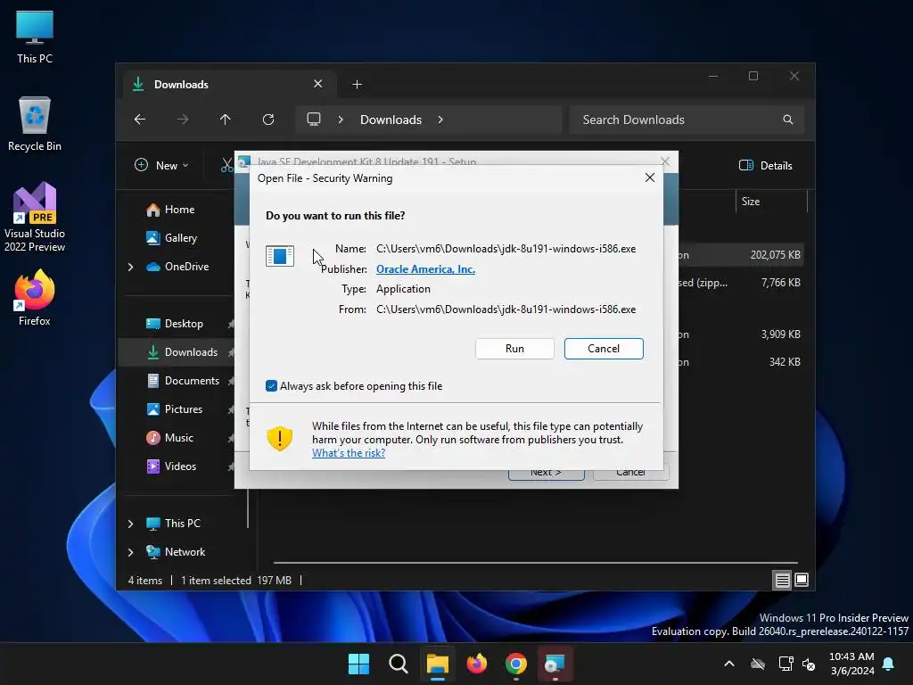Select the file row sized 202,075 KB
The width and height of the screenshot is (913, 685).
741,255
